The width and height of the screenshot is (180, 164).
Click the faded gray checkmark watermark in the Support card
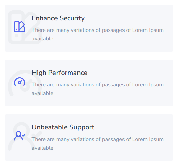click(x=37, y=134)
